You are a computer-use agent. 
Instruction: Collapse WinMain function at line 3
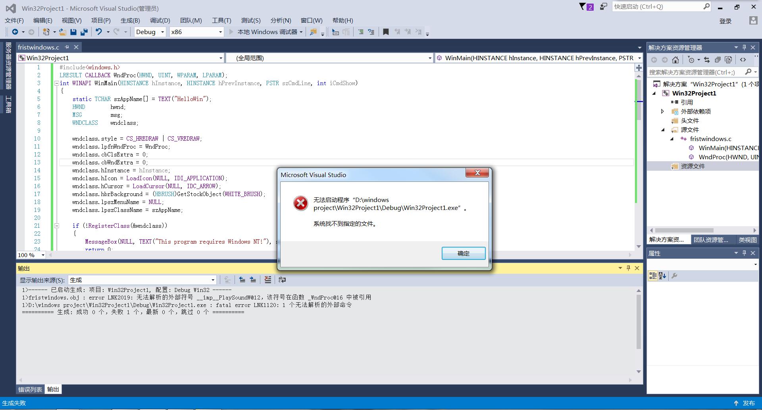pyautogui.click(x=56, y=83)
